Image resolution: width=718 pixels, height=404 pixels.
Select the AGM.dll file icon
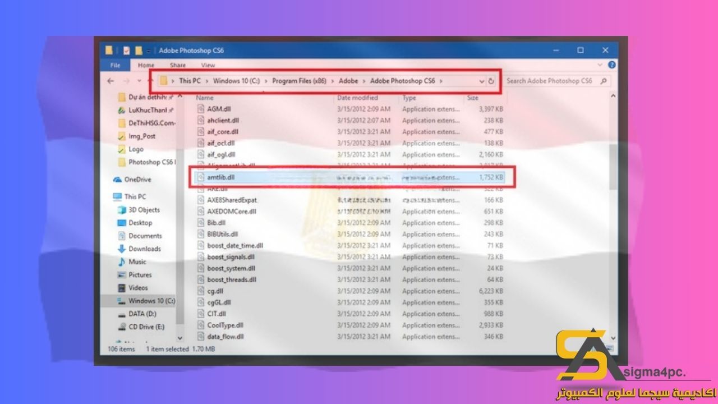(202, 109)
